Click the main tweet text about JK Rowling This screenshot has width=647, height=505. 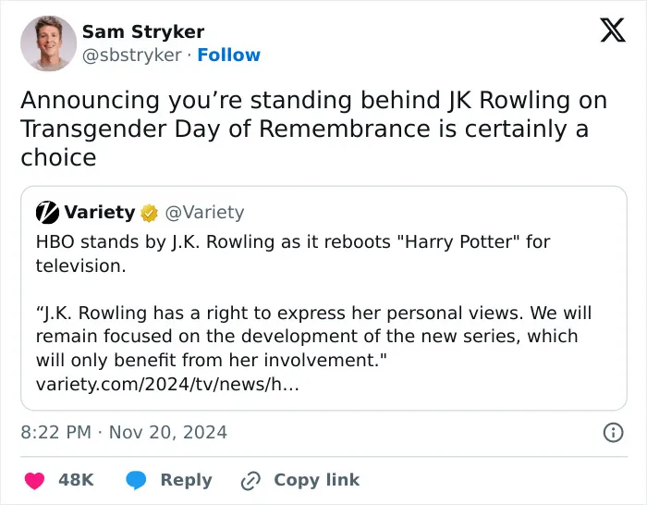[x=313, y=129]
